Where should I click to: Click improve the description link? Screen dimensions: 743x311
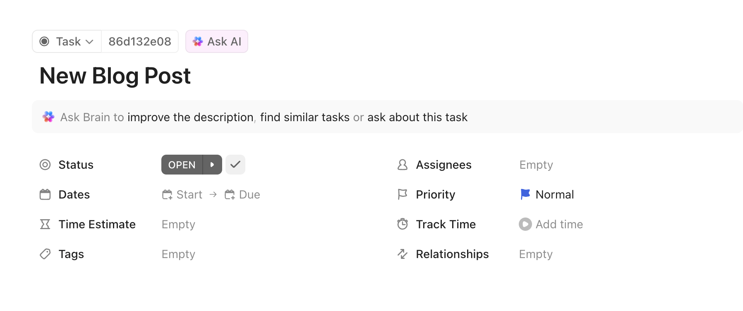pos(190,117)
